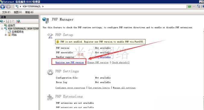Click the globe icon with red mark in connections toolbar
204x110 pixels.
[19, 21]
